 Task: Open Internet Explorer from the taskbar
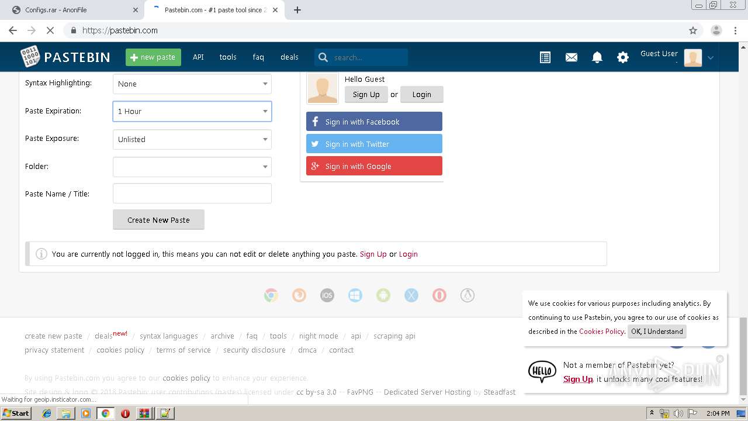pos(47,413)
